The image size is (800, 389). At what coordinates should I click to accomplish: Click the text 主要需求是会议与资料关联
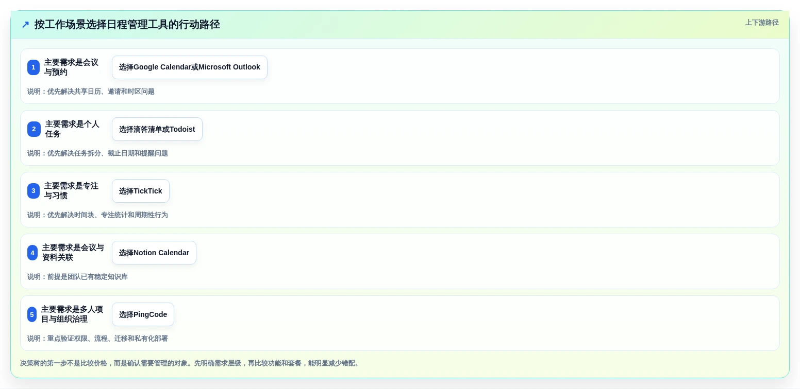pos(73,253)
